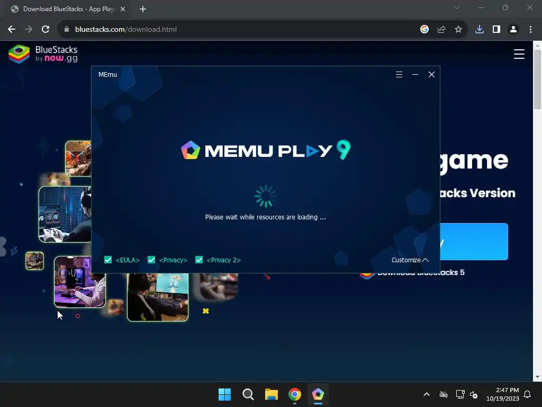Reload the BlueStacks download page
Image resolution: width=542 pixels, height=407 pixels.
[46, 30]
